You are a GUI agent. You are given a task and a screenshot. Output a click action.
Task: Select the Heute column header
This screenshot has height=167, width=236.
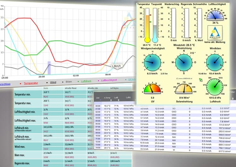click(x=46, y=88)
